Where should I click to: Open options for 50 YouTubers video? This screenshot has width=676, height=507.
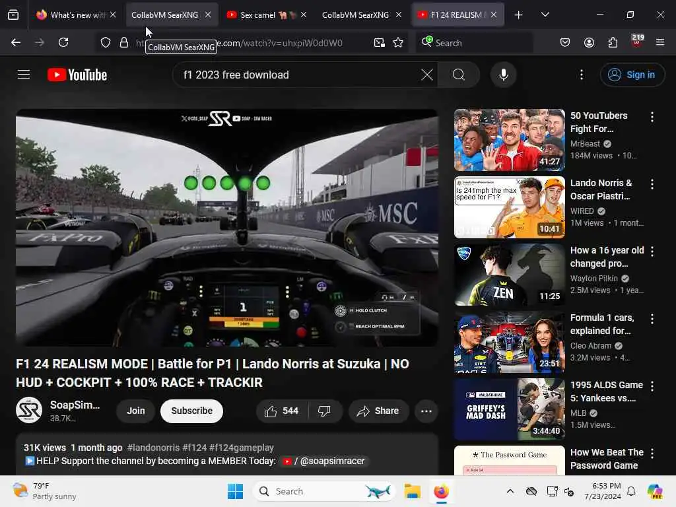[652, 117]
